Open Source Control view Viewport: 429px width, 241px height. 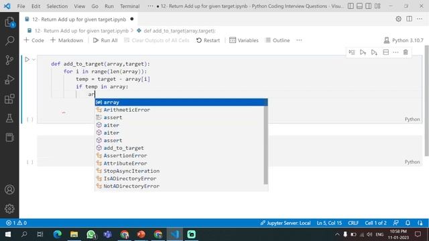pos(9,60)
